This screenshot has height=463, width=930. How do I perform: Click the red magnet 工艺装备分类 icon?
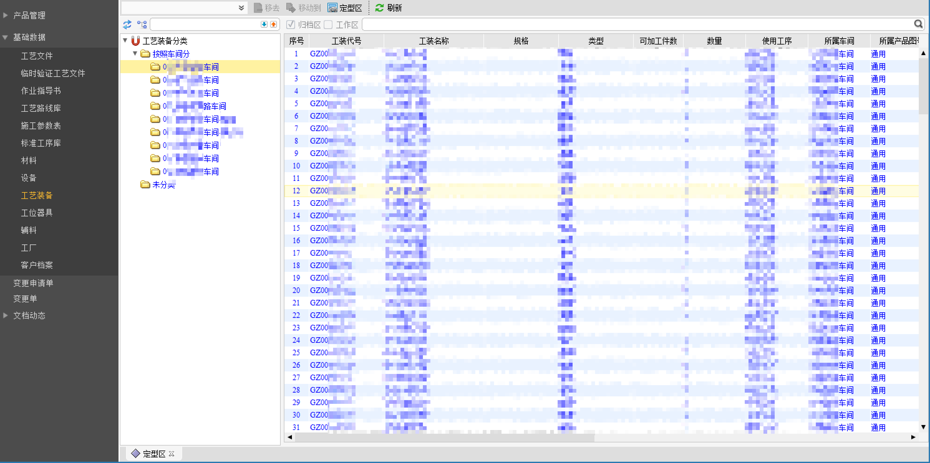[135, 41]
